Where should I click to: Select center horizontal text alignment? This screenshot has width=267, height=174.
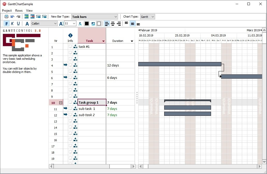pos(113,24)
